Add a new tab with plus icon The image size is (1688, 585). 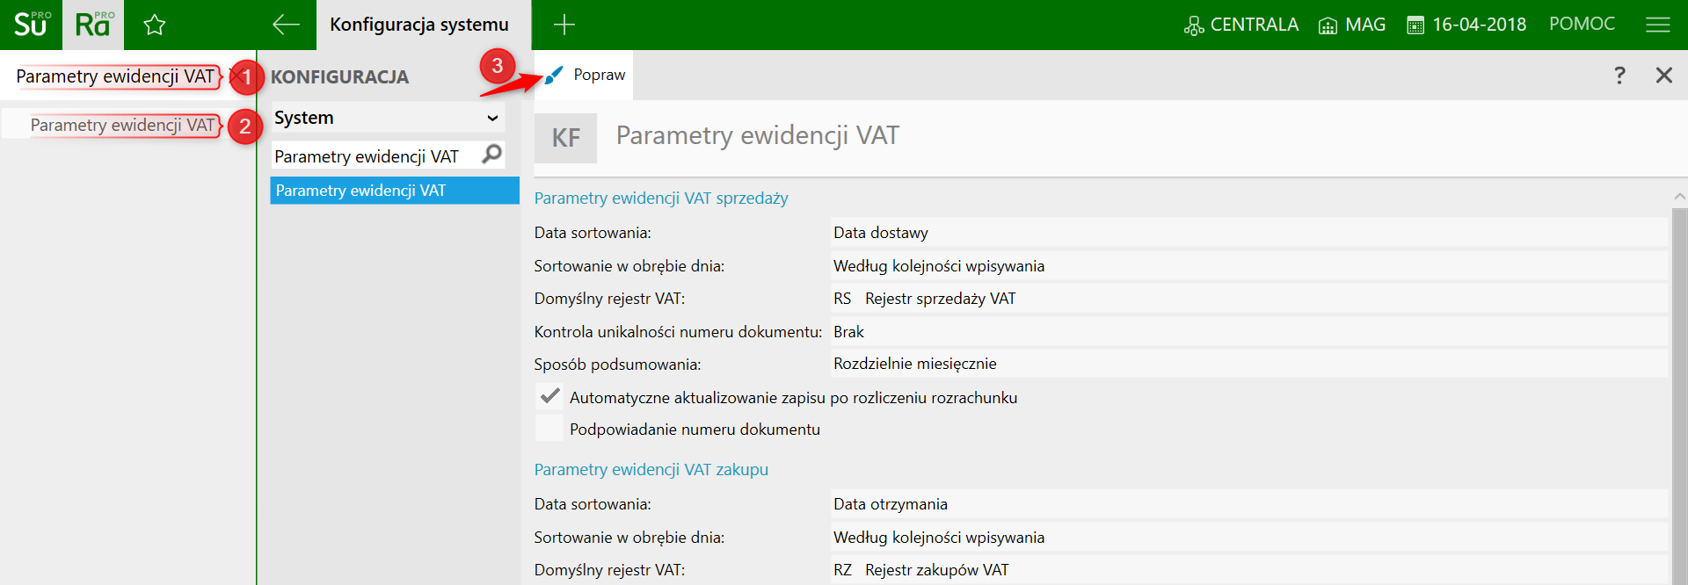(x=564, y=25)
